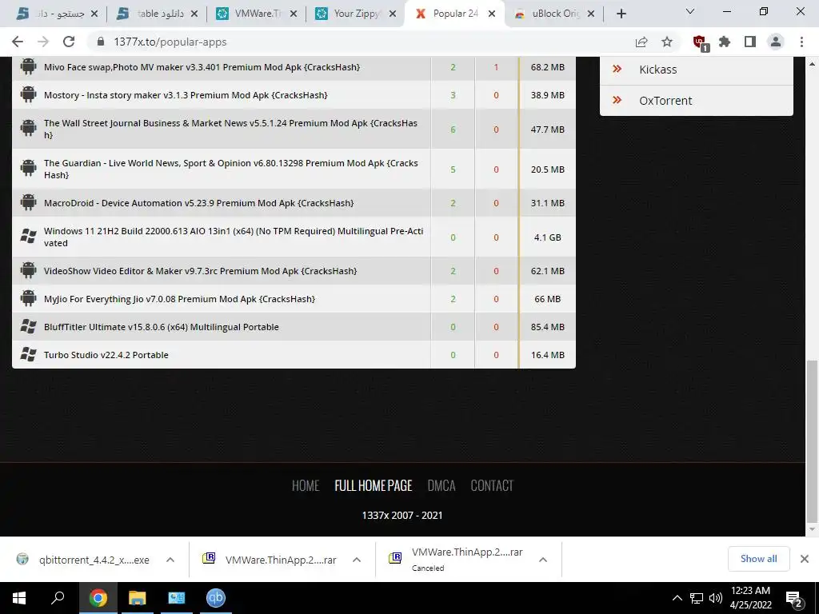Open the uBlock Origin extension icon

coord(700,43)
